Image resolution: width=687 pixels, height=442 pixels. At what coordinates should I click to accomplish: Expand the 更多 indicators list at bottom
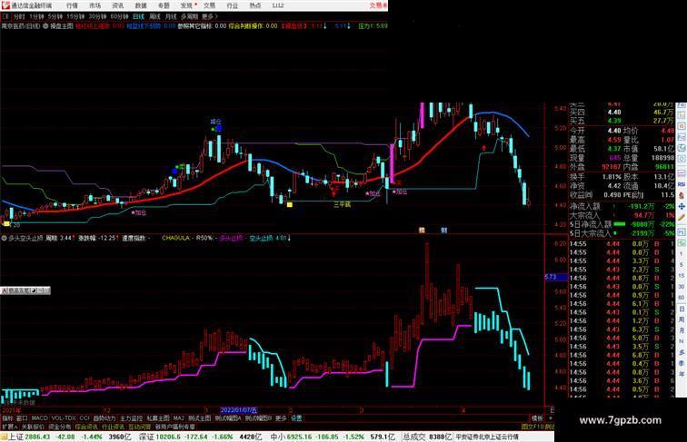281,418
